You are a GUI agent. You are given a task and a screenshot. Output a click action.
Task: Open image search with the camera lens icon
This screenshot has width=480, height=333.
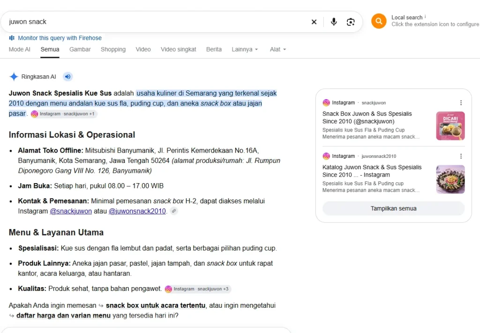click(x=351, y=22)
